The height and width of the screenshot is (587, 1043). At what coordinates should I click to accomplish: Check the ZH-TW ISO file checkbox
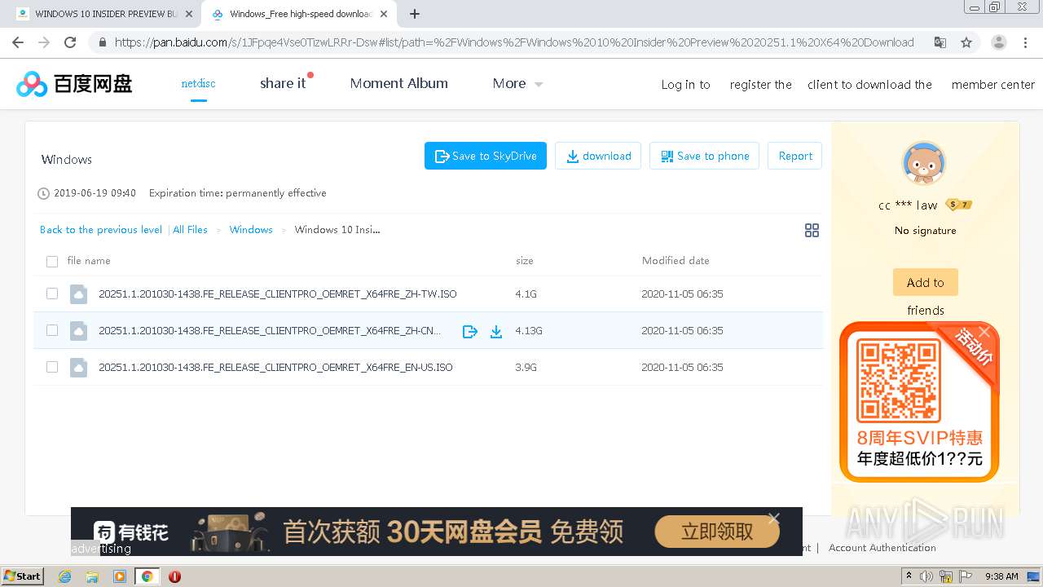52,293
